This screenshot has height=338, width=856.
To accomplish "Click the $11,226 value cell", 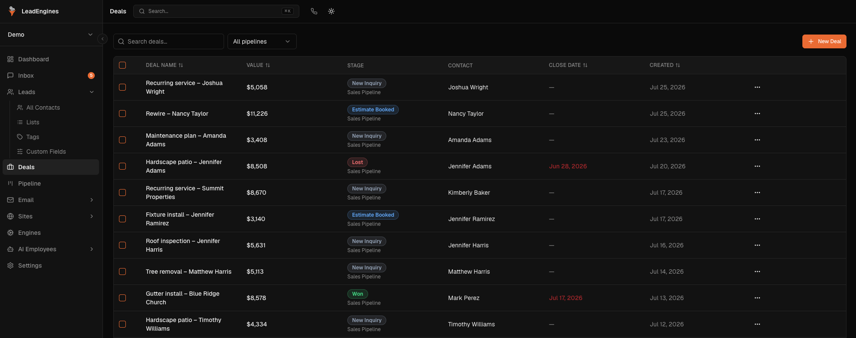I will [x=257, y=114].
